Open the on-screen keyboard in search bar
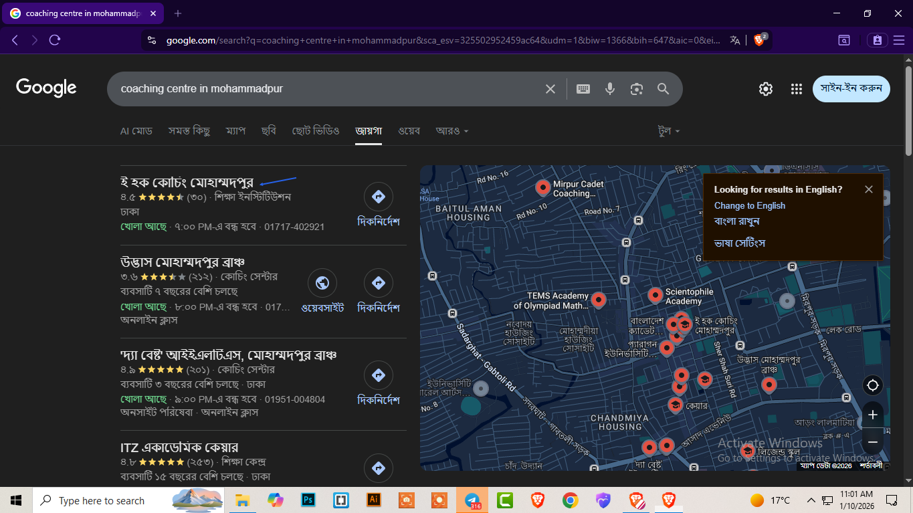Screen dimensions: 913x513 [583, 88]
